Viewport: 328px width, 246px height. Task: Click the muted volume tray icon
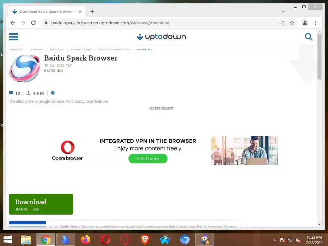pyautogui.click(x=298, y=240)
